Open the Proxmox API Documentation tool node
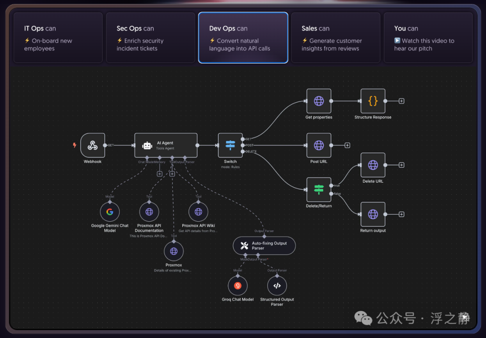The width and height of the screenshot is (486, 338). tap(149, 212)
